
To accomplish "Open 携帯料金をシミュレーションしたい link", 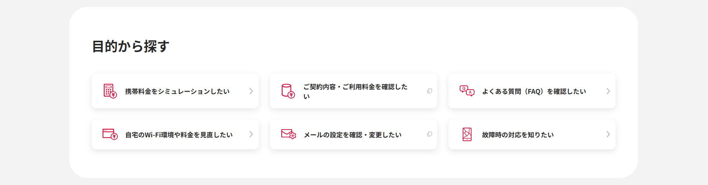I will coord(177,92).
